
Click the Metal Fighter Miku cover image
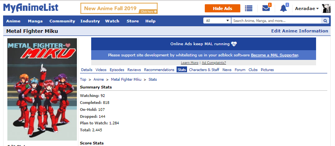pyautogui.click(x=42, y=89)
